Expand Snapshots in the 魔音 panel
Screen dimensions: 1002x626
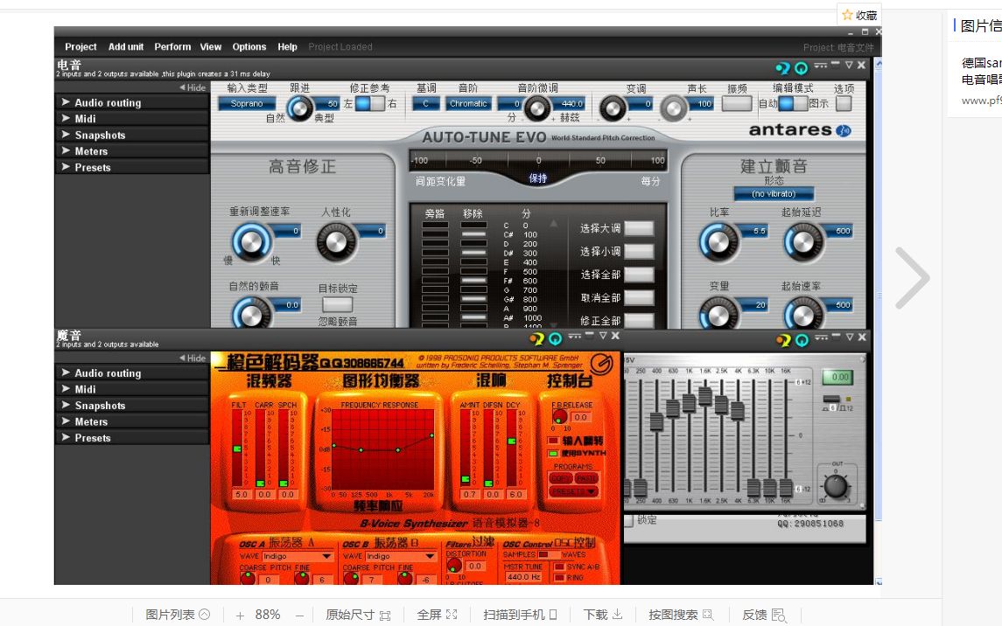[132, 406]
